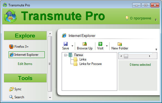Screen dimensions: 162x103
Task: Click sidebar scrollbar up arrow
Action: pyautogui.click(x=50, y=34)
